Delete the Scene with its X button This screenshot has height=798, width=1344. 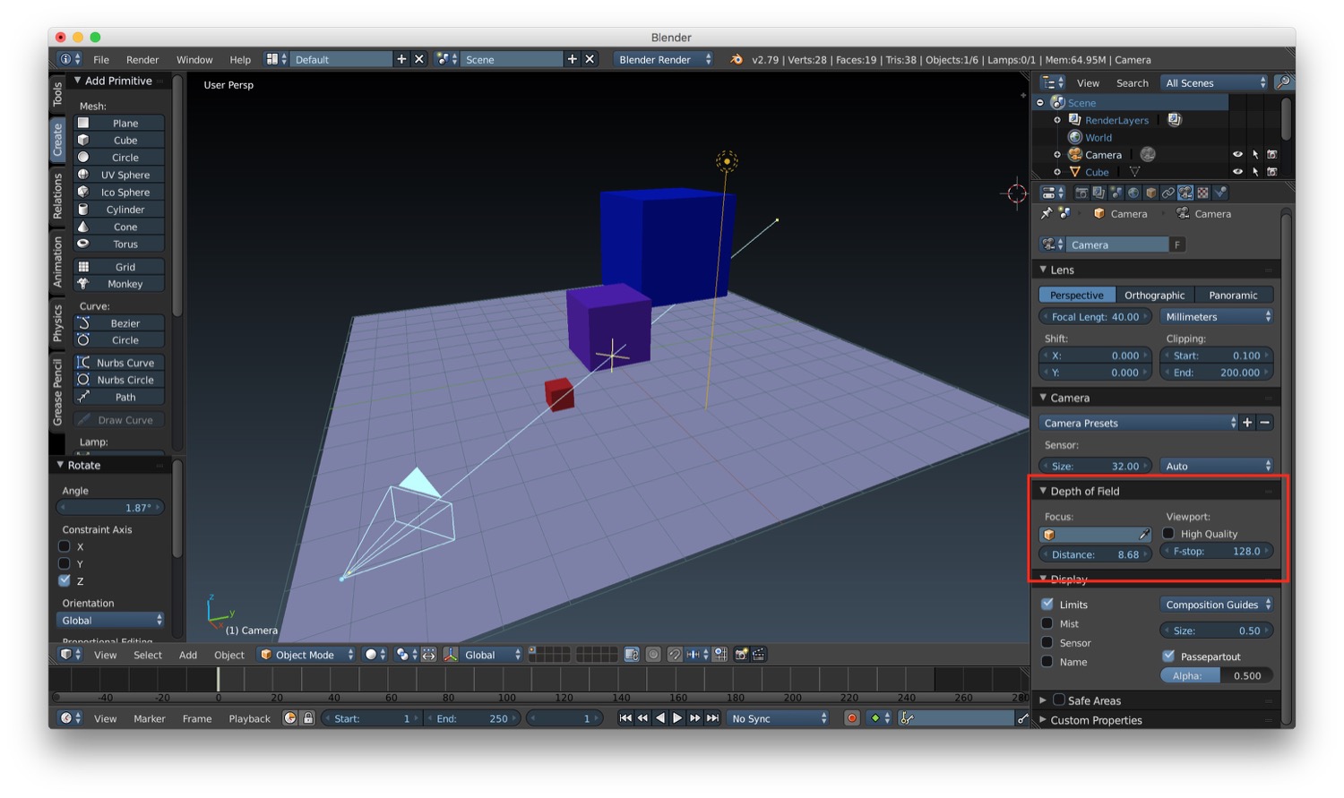click(590, 59)
